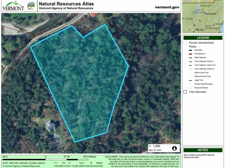Click the Vermont state logo

[x=13, y=6]
